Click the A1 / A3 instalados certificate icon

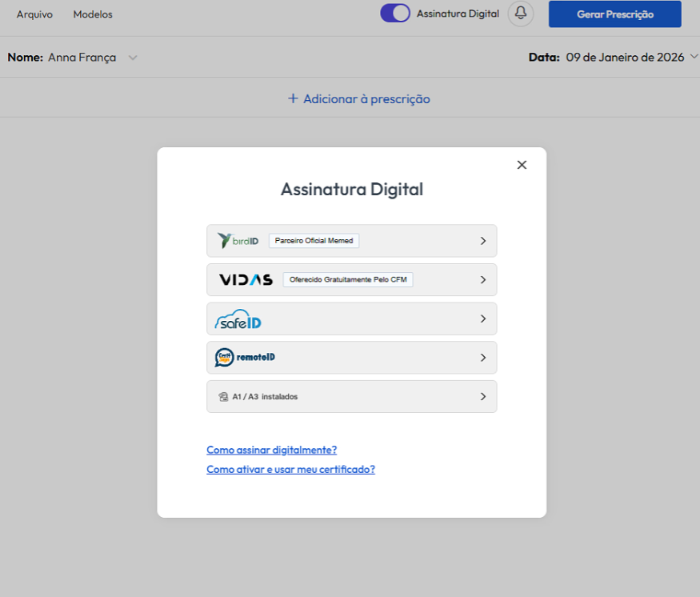pyautogui.click(x=223, y=396)
